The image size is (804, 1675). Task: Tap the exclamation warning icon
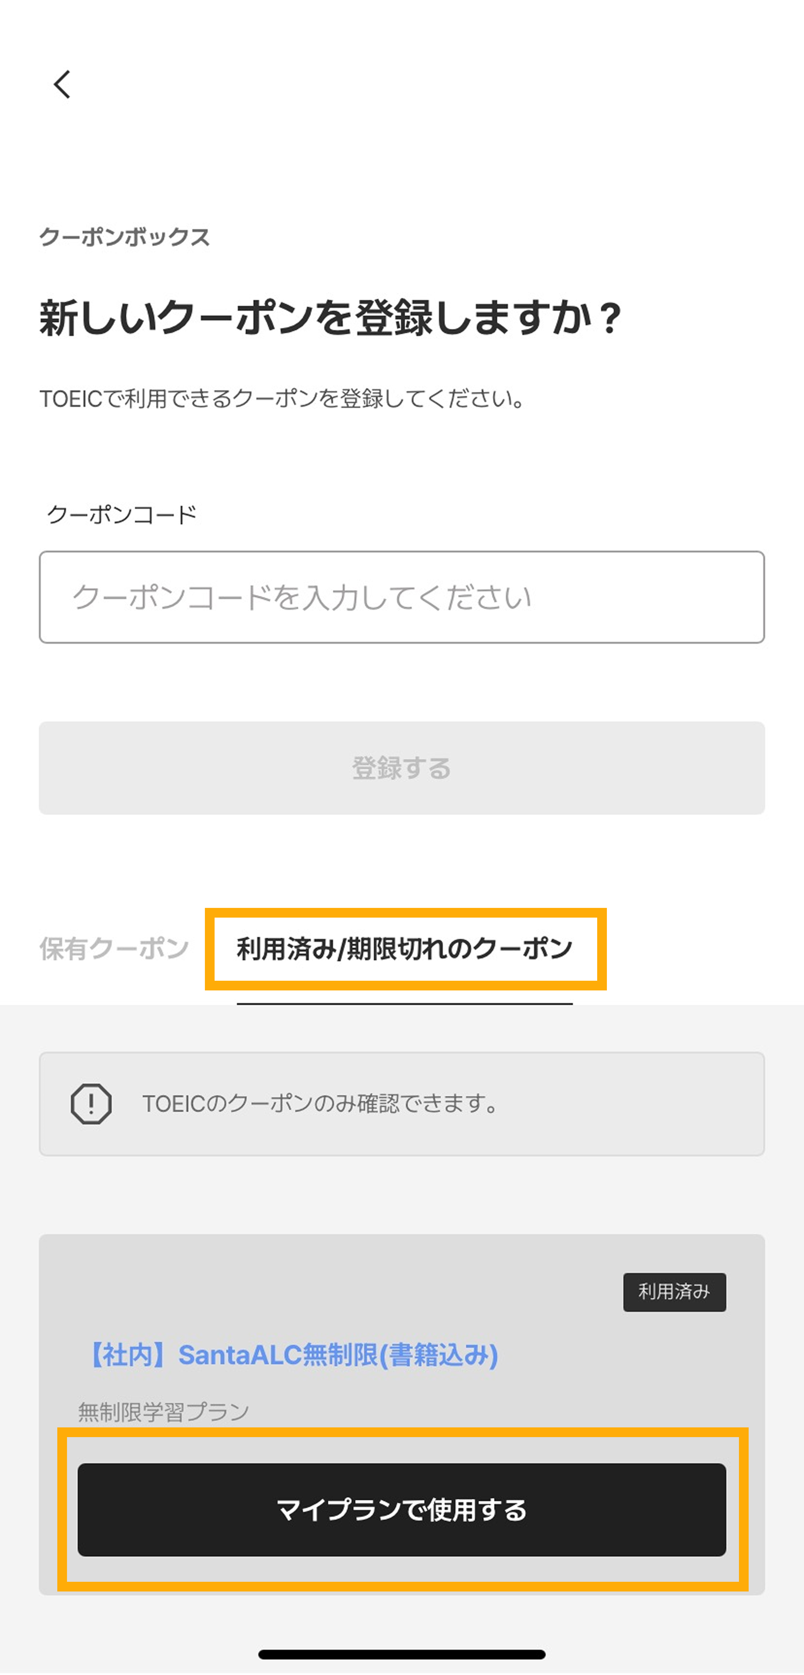point(91,1103)
